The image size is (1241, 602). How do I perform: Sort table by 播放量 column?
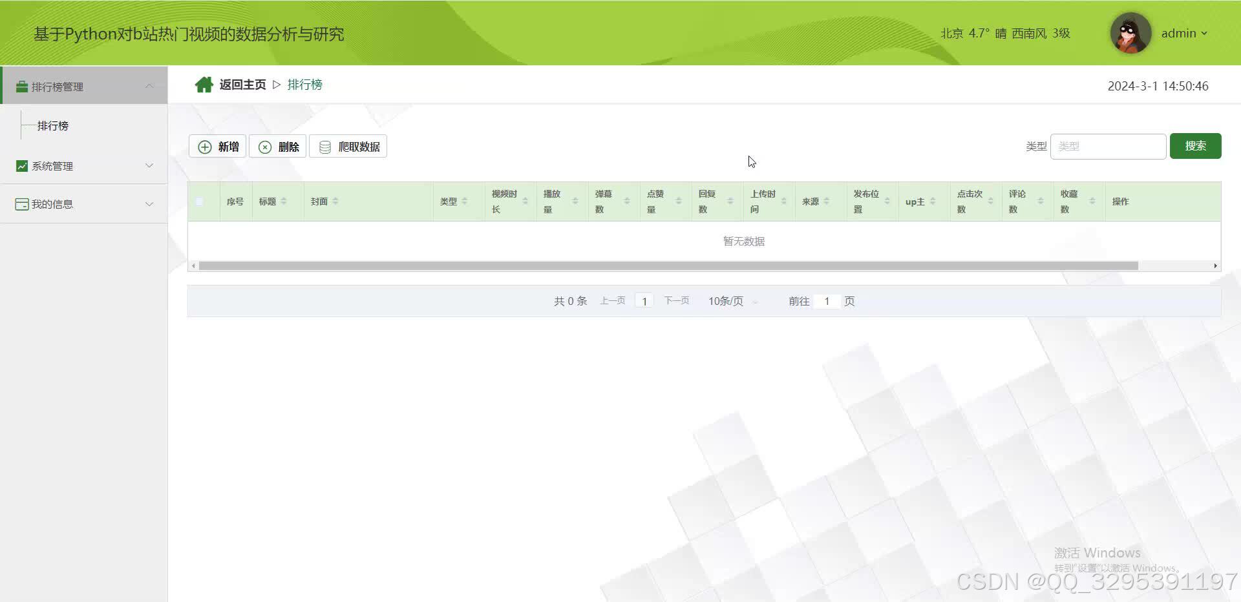pyautogui.click(x=575, y=202)
